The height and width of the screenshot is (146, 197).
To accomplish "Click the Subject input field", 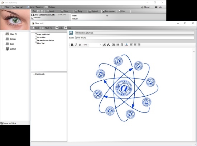I will coord(135,38).
